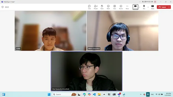
Task: Change the meeting View layout
Action: 115,7
